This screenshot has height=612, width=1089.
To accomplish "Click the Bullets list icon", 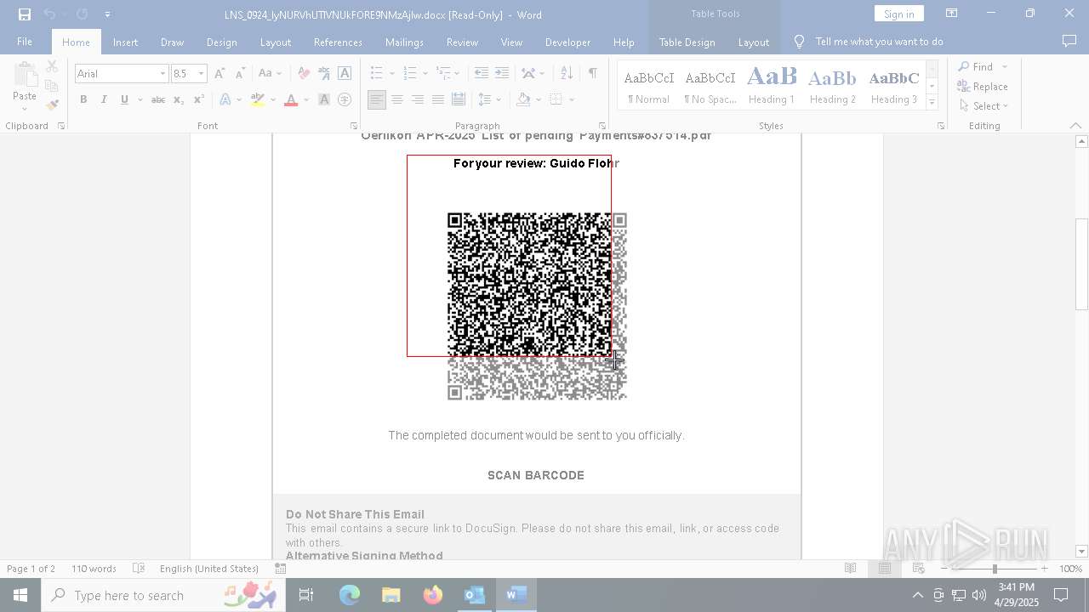I will tap(377, 73).
